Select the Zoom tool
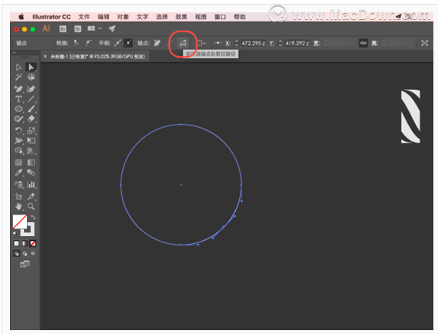This screenshot has width=438, height=334. [x=31, y=207]
